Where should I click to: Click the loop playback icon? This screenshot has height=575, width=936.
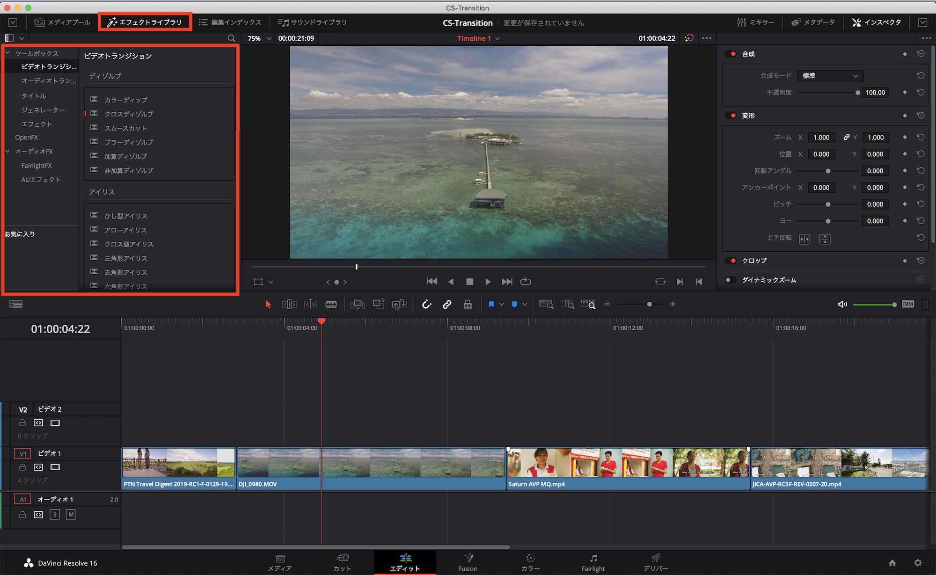click(526, 282)
